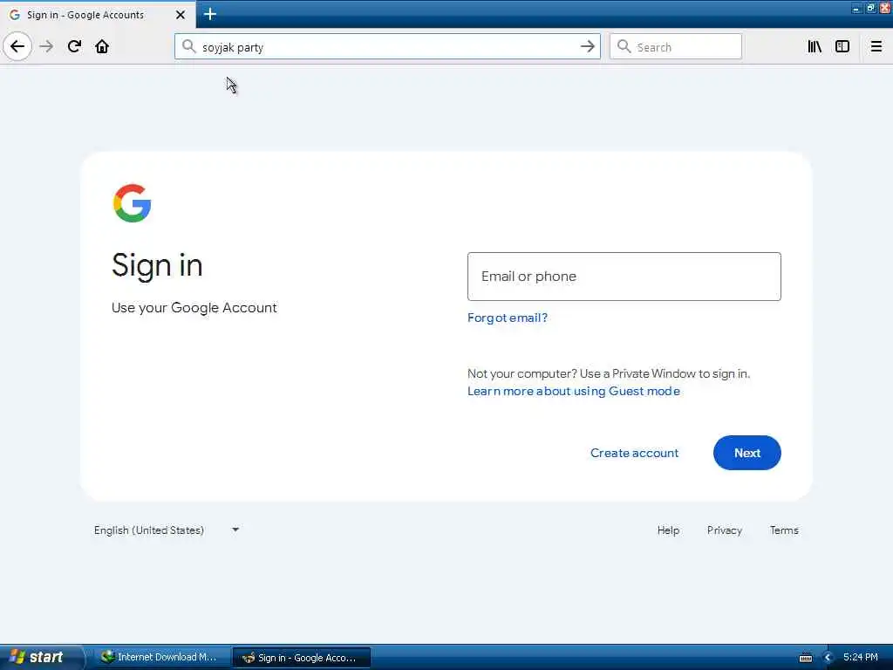Image resolution: width=893 pixels, height=670 pixels.
Task: Open a new tab with the plus button
Action: 209,14
